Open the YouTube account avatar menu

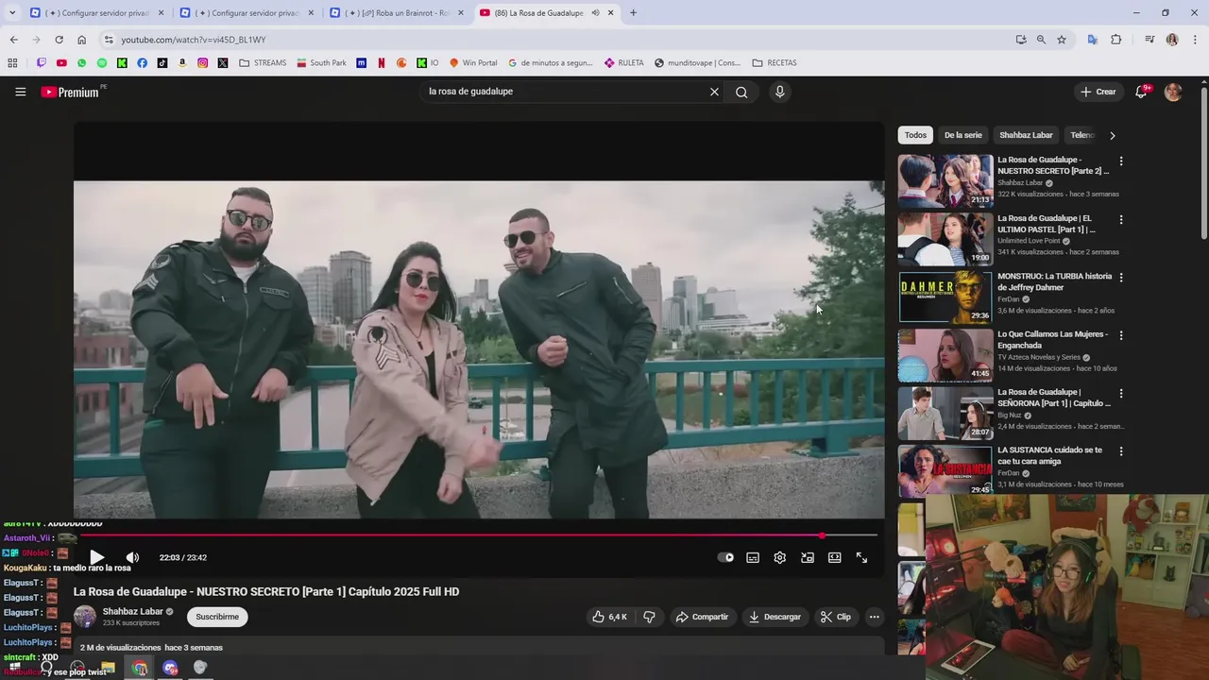(x=1173, y=92)
